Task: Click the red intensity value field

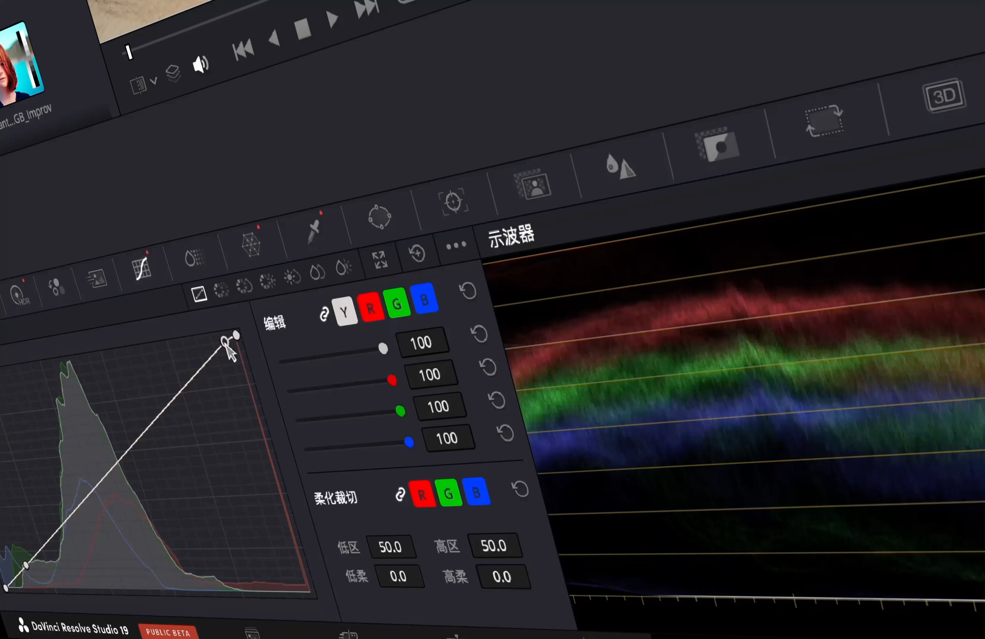Action: click(x=430, y=374)
